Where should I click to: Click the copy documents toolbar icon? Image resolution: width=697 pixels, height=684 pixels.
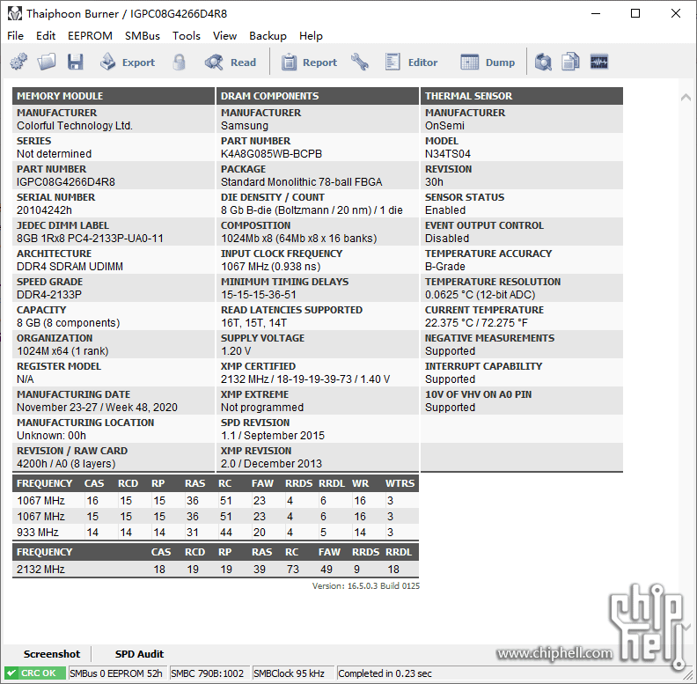pyautogui.click(x=571, y=63)
